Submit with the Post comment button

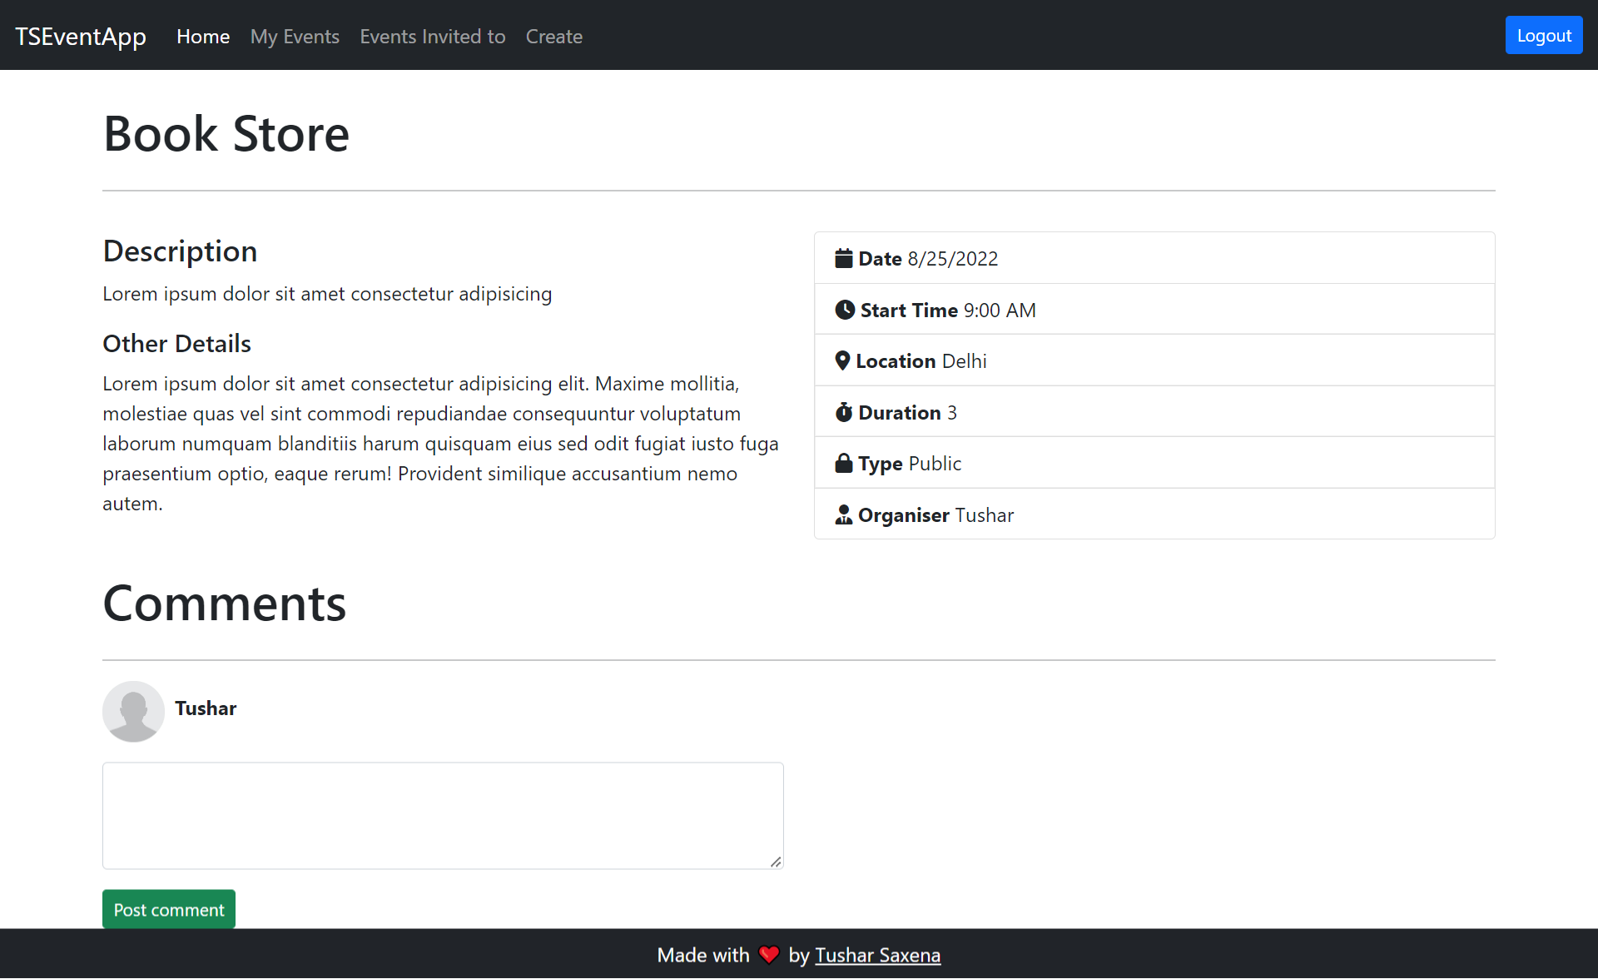(169, 910)
